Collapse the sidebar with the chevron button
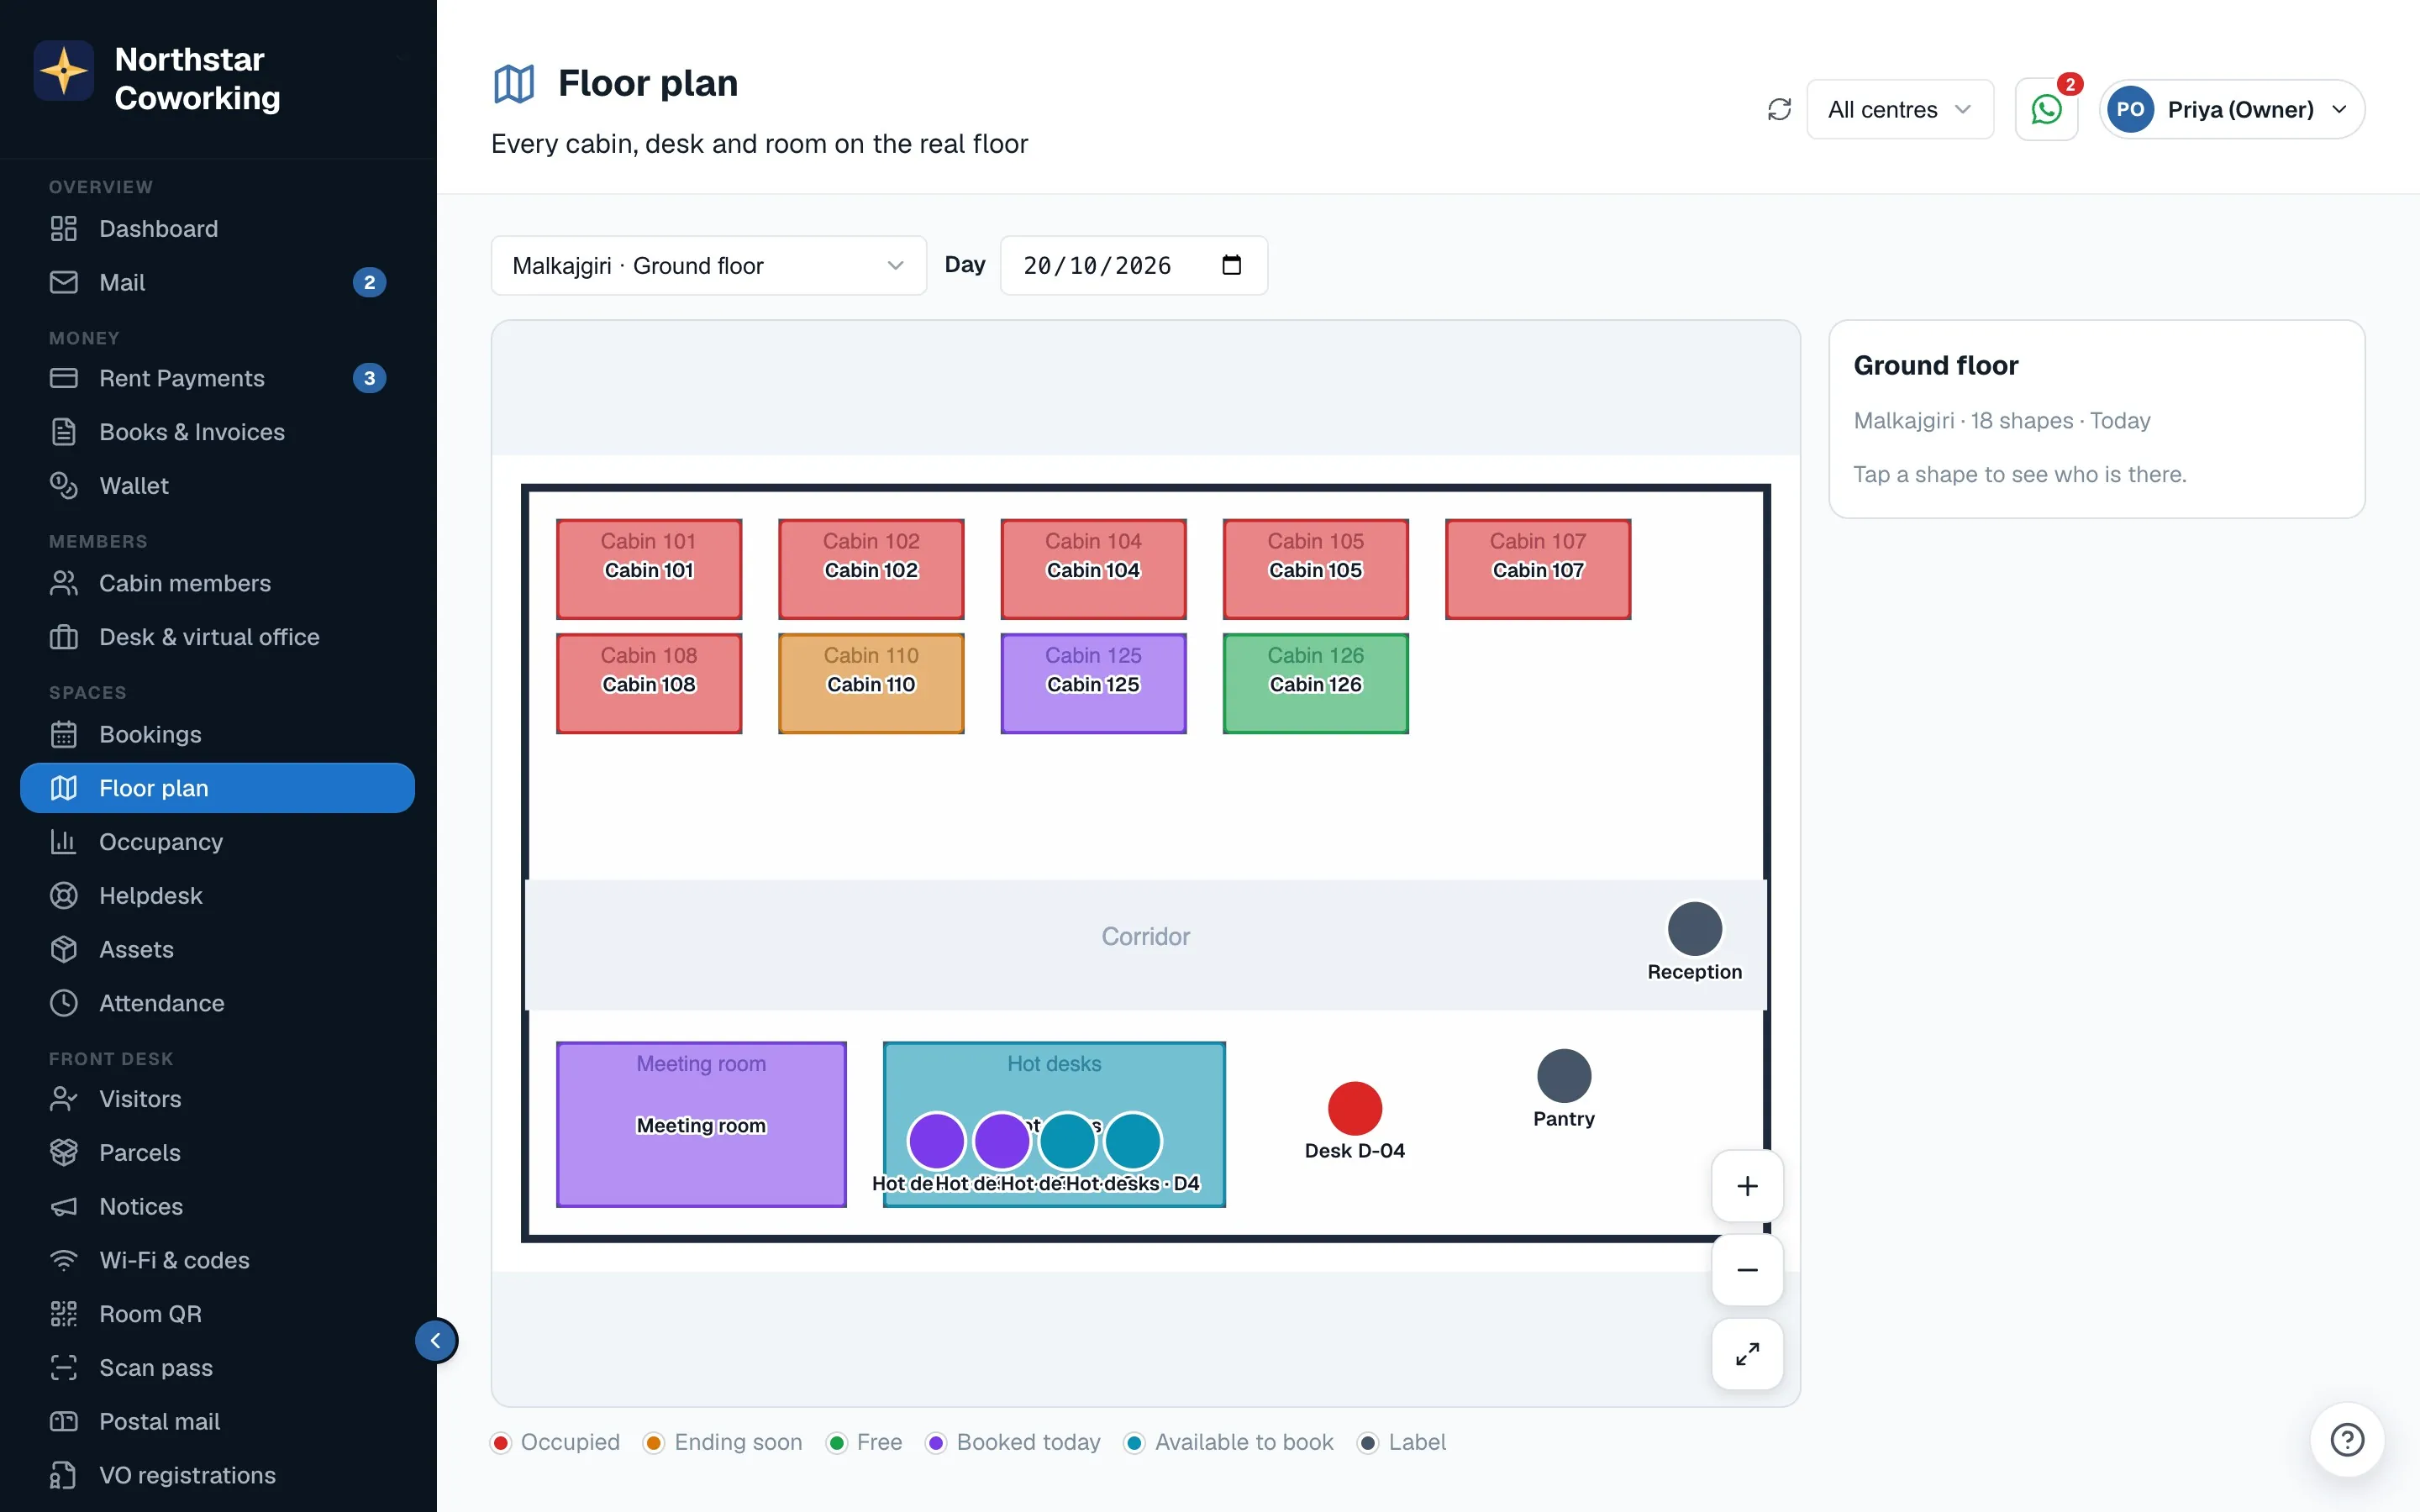This screenshot has height=1512, width=2420. [436, 1341]
